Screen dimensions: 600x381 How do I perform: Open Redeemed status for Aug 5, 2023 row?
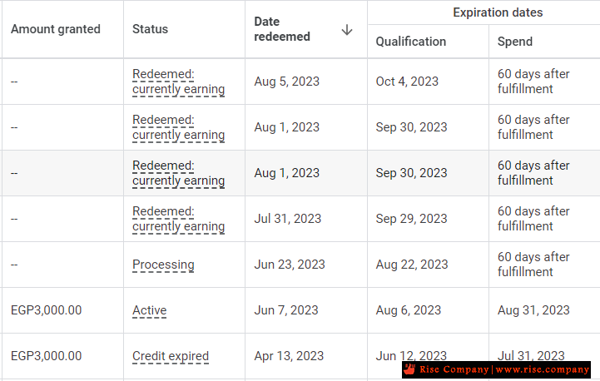178,82
